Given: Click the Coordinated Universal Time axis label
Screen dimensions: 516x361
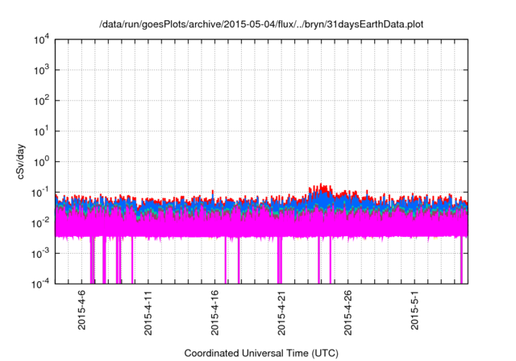Looking at the screenshot, I should [x=261, y=353].
